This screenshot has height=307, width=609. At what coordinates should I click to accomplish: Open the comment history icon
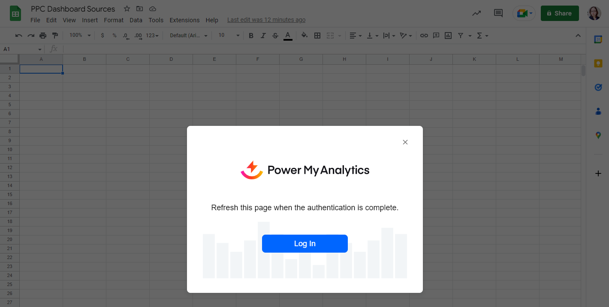tap(498, 13)
